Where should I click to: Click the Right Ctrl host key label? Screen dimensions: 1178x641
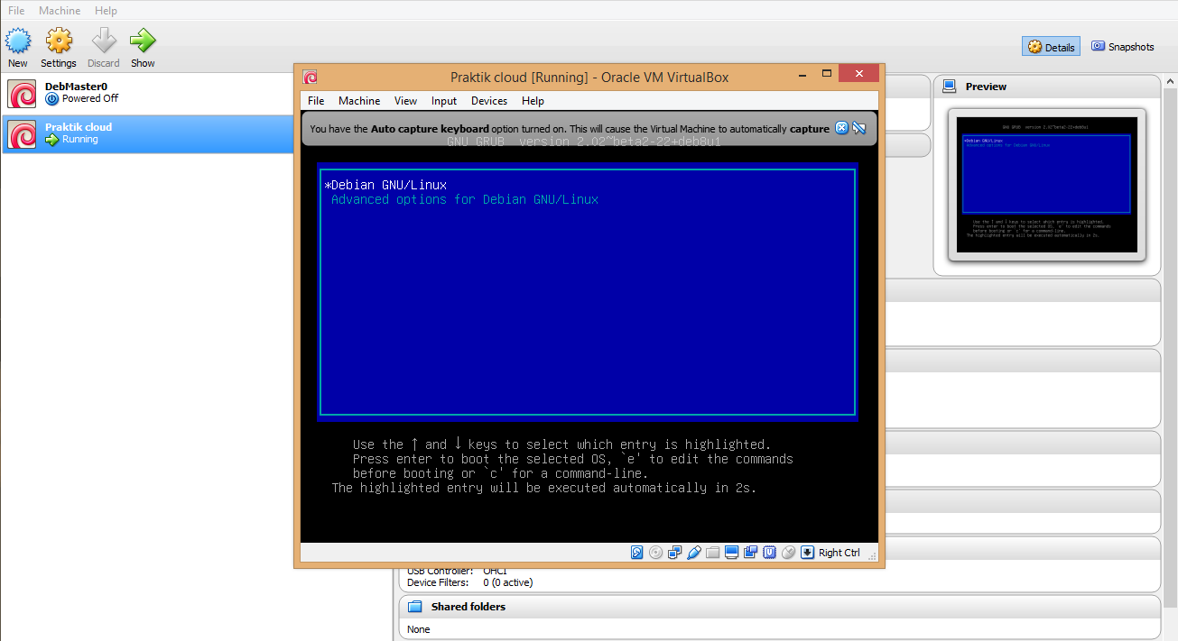click(x=839, y=553)
